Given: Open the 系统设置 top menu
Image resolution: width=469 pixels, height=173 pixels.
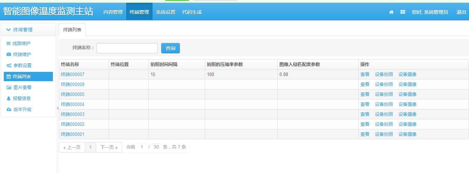Looking at the screenshot, I should [165, 12].
